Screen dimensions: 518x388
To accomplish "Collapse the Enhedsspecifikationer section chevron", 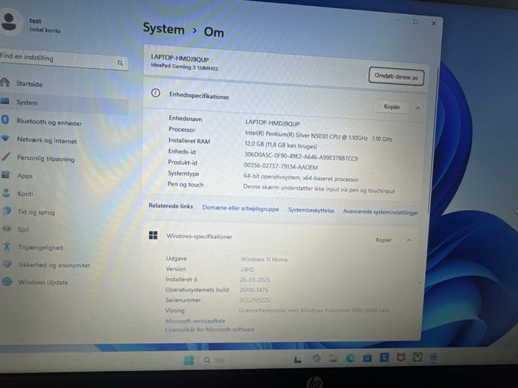I will pos(418,108).
